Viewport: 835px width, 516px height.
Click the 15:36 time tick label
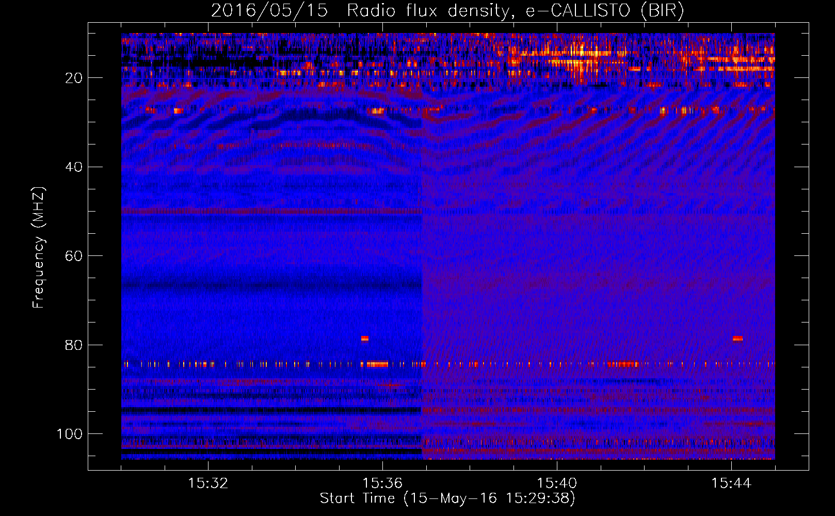click(382, 483)
